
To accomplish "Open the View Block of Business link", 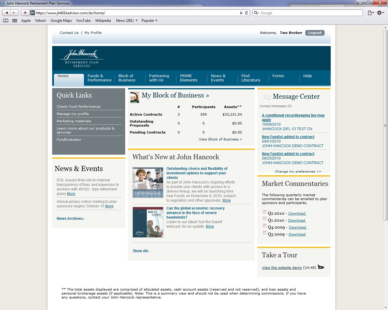I will coord(220,139).
